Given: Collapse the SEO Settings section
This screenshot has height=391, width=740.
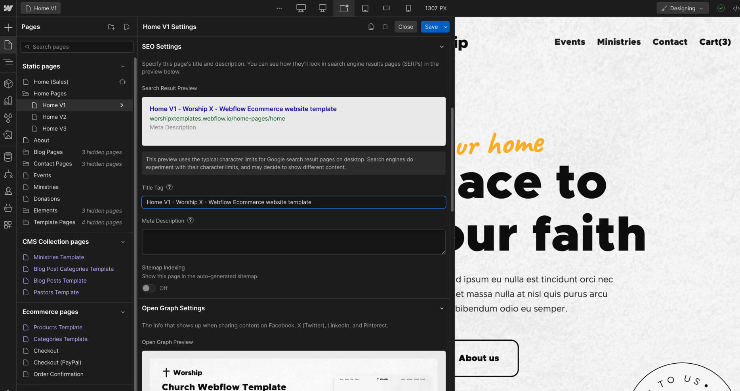Looking at the screenshot, I should 442,46.
